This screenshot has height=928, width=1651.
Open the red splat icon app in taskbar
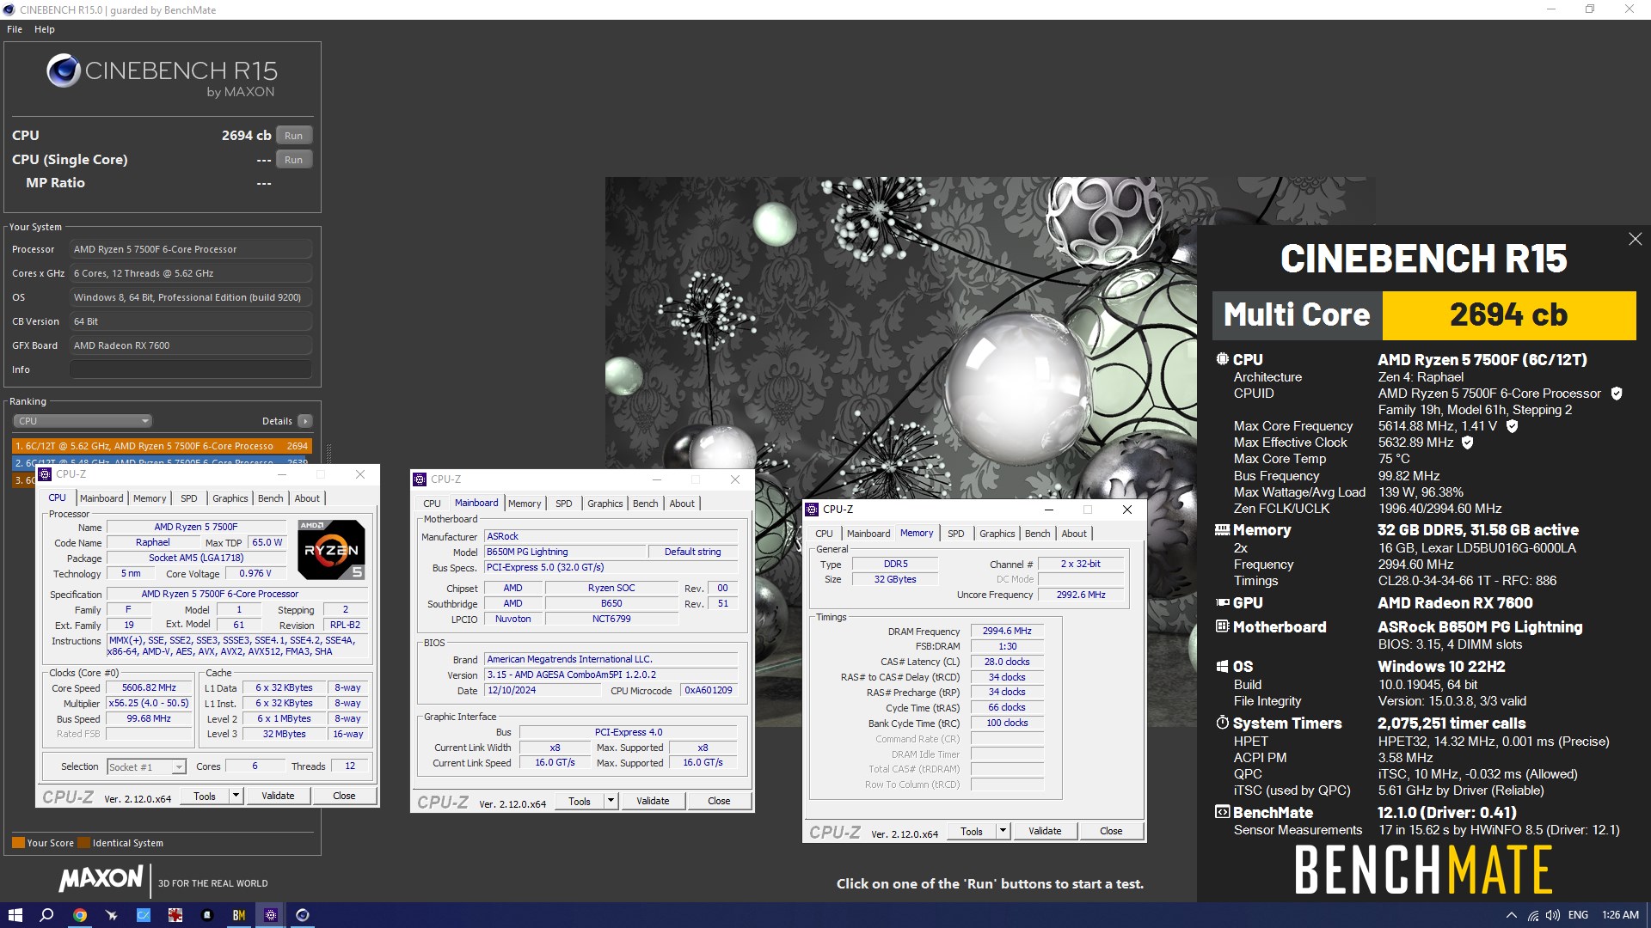175,915
